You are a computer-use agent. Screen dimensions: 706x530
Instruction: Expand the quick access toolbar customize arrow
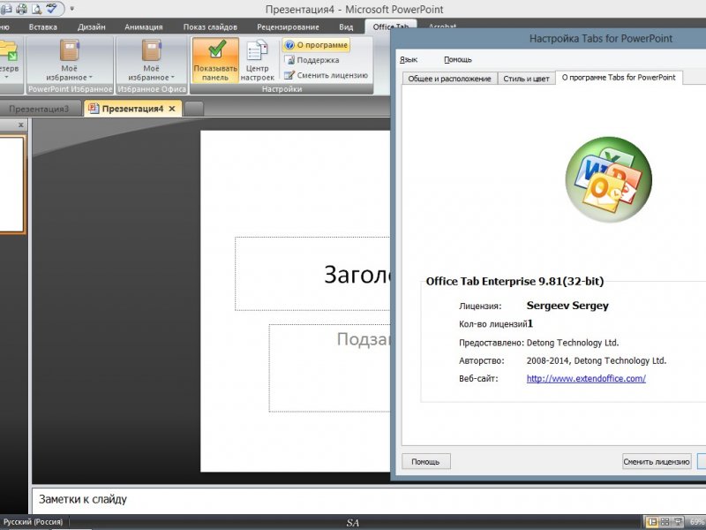(71, 8)
